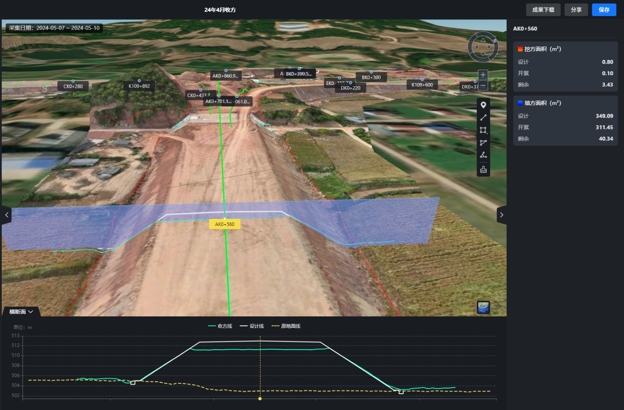
Task: Click the clear brush tool icon
Action: (483, 170)
